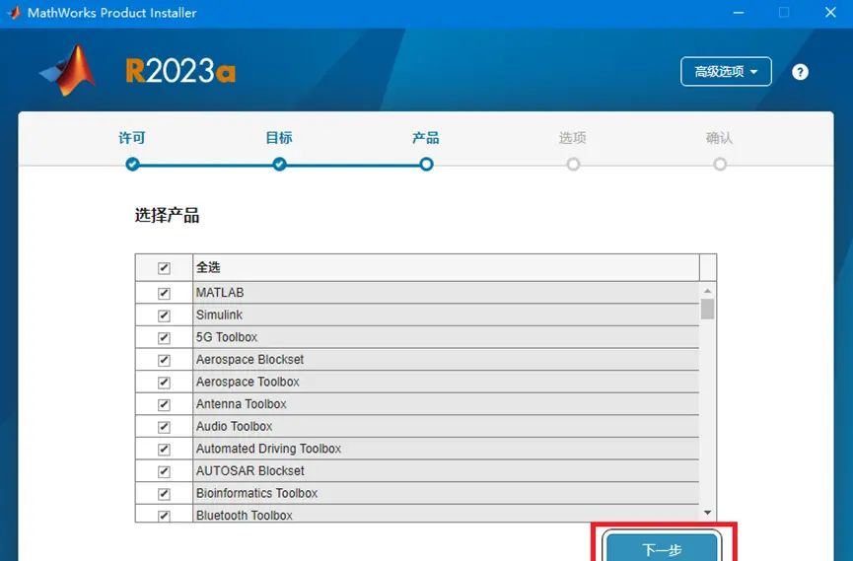This screenshot has width=853, height=561.
Task: Click the MathWorks icon in title bar
Action: click(14, 13)
